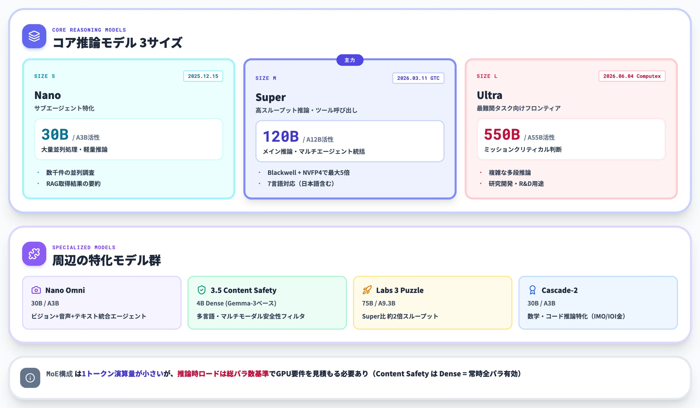Select the / A3B活性 label in the Nano card
The width and height of the screenshot is (700, 408).
tap(86, 137)
